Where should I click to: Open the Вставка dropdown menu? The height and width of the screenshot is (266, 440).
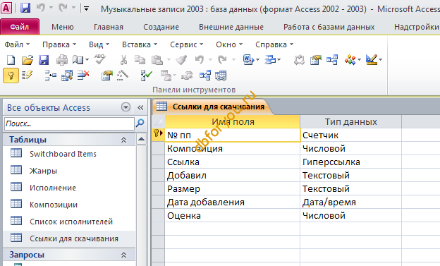[140, 44]
